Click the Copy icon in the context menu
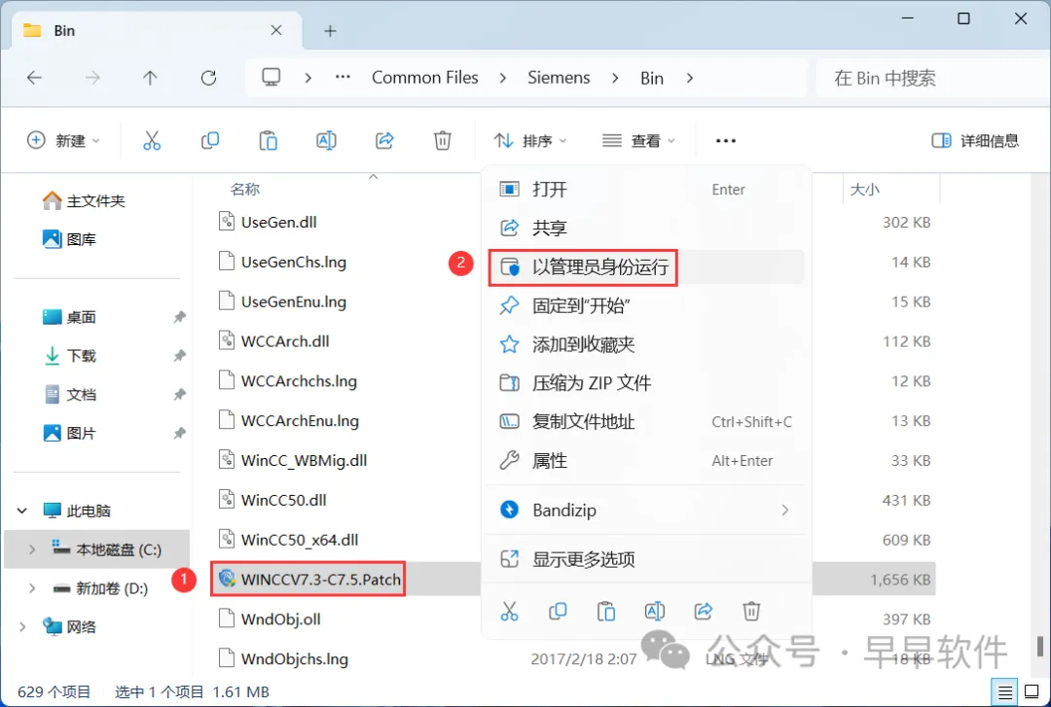Image resolution: width=1051 pixels, height=707 pixels. [558, 611]
